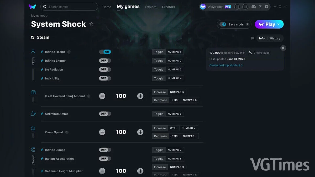Select the game cross category icon
The image size is (315, 177).
pyautogui.click(x=33, y=128)
